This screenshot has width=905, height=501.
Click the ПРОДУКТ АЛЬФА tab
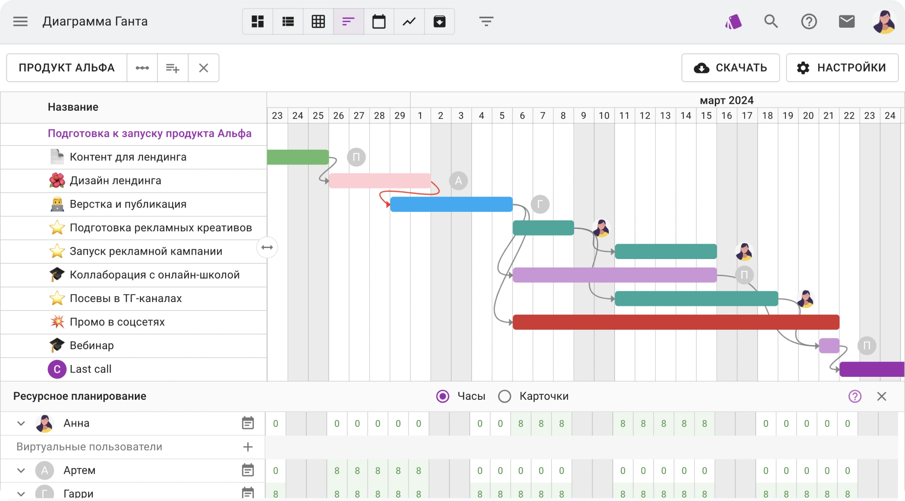67,68
